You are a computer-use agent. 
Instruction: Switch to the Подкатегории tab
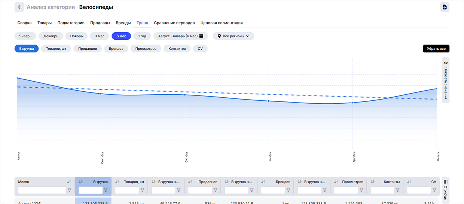[x=71, y=23]
